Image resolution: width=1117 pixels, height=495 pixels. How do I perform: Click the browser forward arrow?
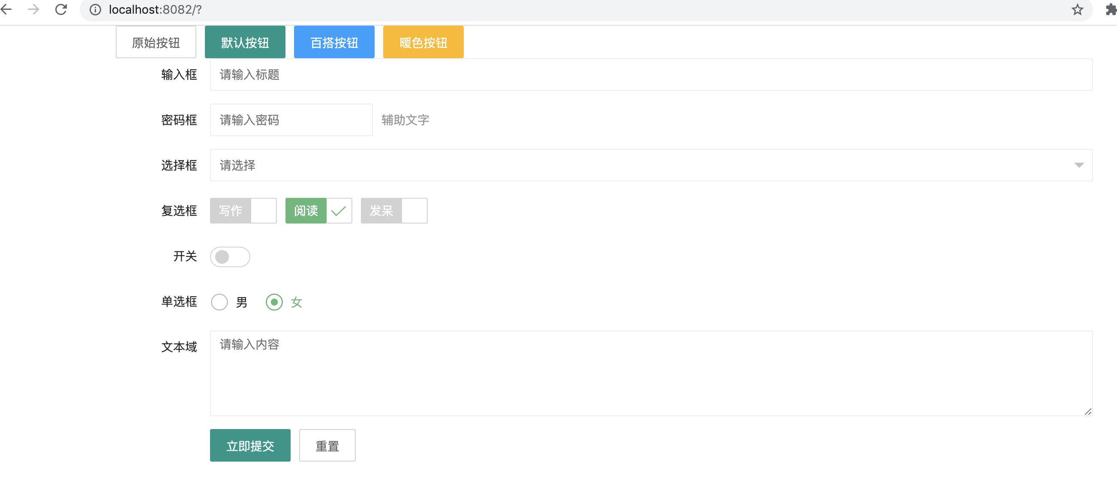pyautogui.click(x=33, y=9)
